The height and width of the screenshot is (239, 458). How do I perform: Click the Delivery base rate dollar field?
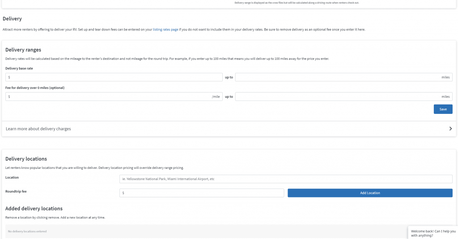click(x=114, y=77)
